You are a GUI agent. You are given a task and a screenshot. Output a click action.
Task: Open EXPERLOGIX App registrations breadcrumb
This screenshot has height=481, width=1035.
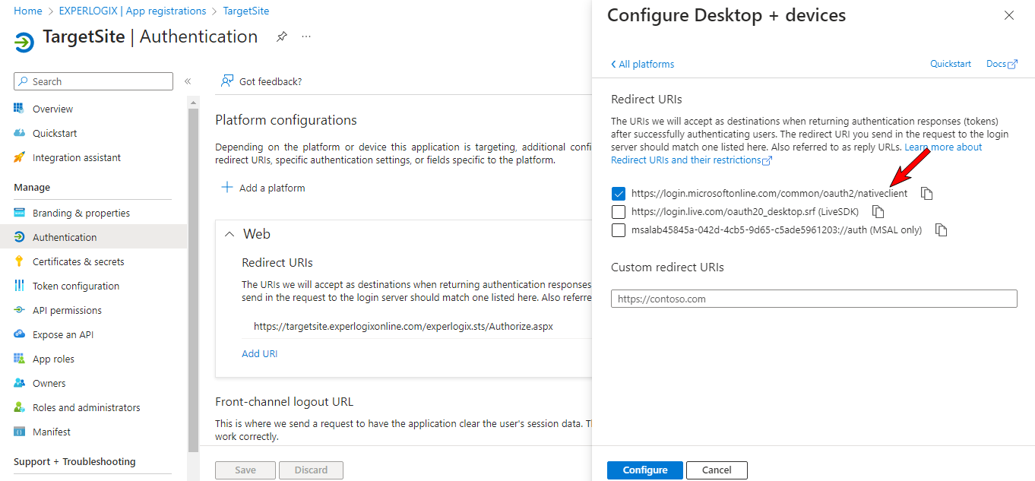[133, 11]
